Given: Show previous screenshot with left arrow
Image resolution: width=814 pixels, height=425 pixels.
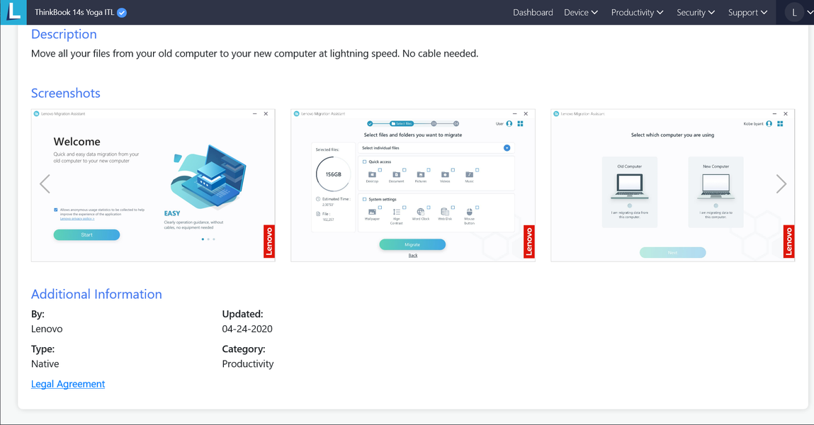Looking at the screenshot, I should point(45,183).
